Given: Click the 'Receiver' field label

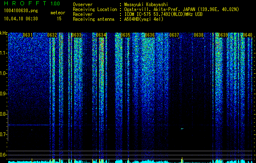Looking at the screenshot, I should point(83,14).
